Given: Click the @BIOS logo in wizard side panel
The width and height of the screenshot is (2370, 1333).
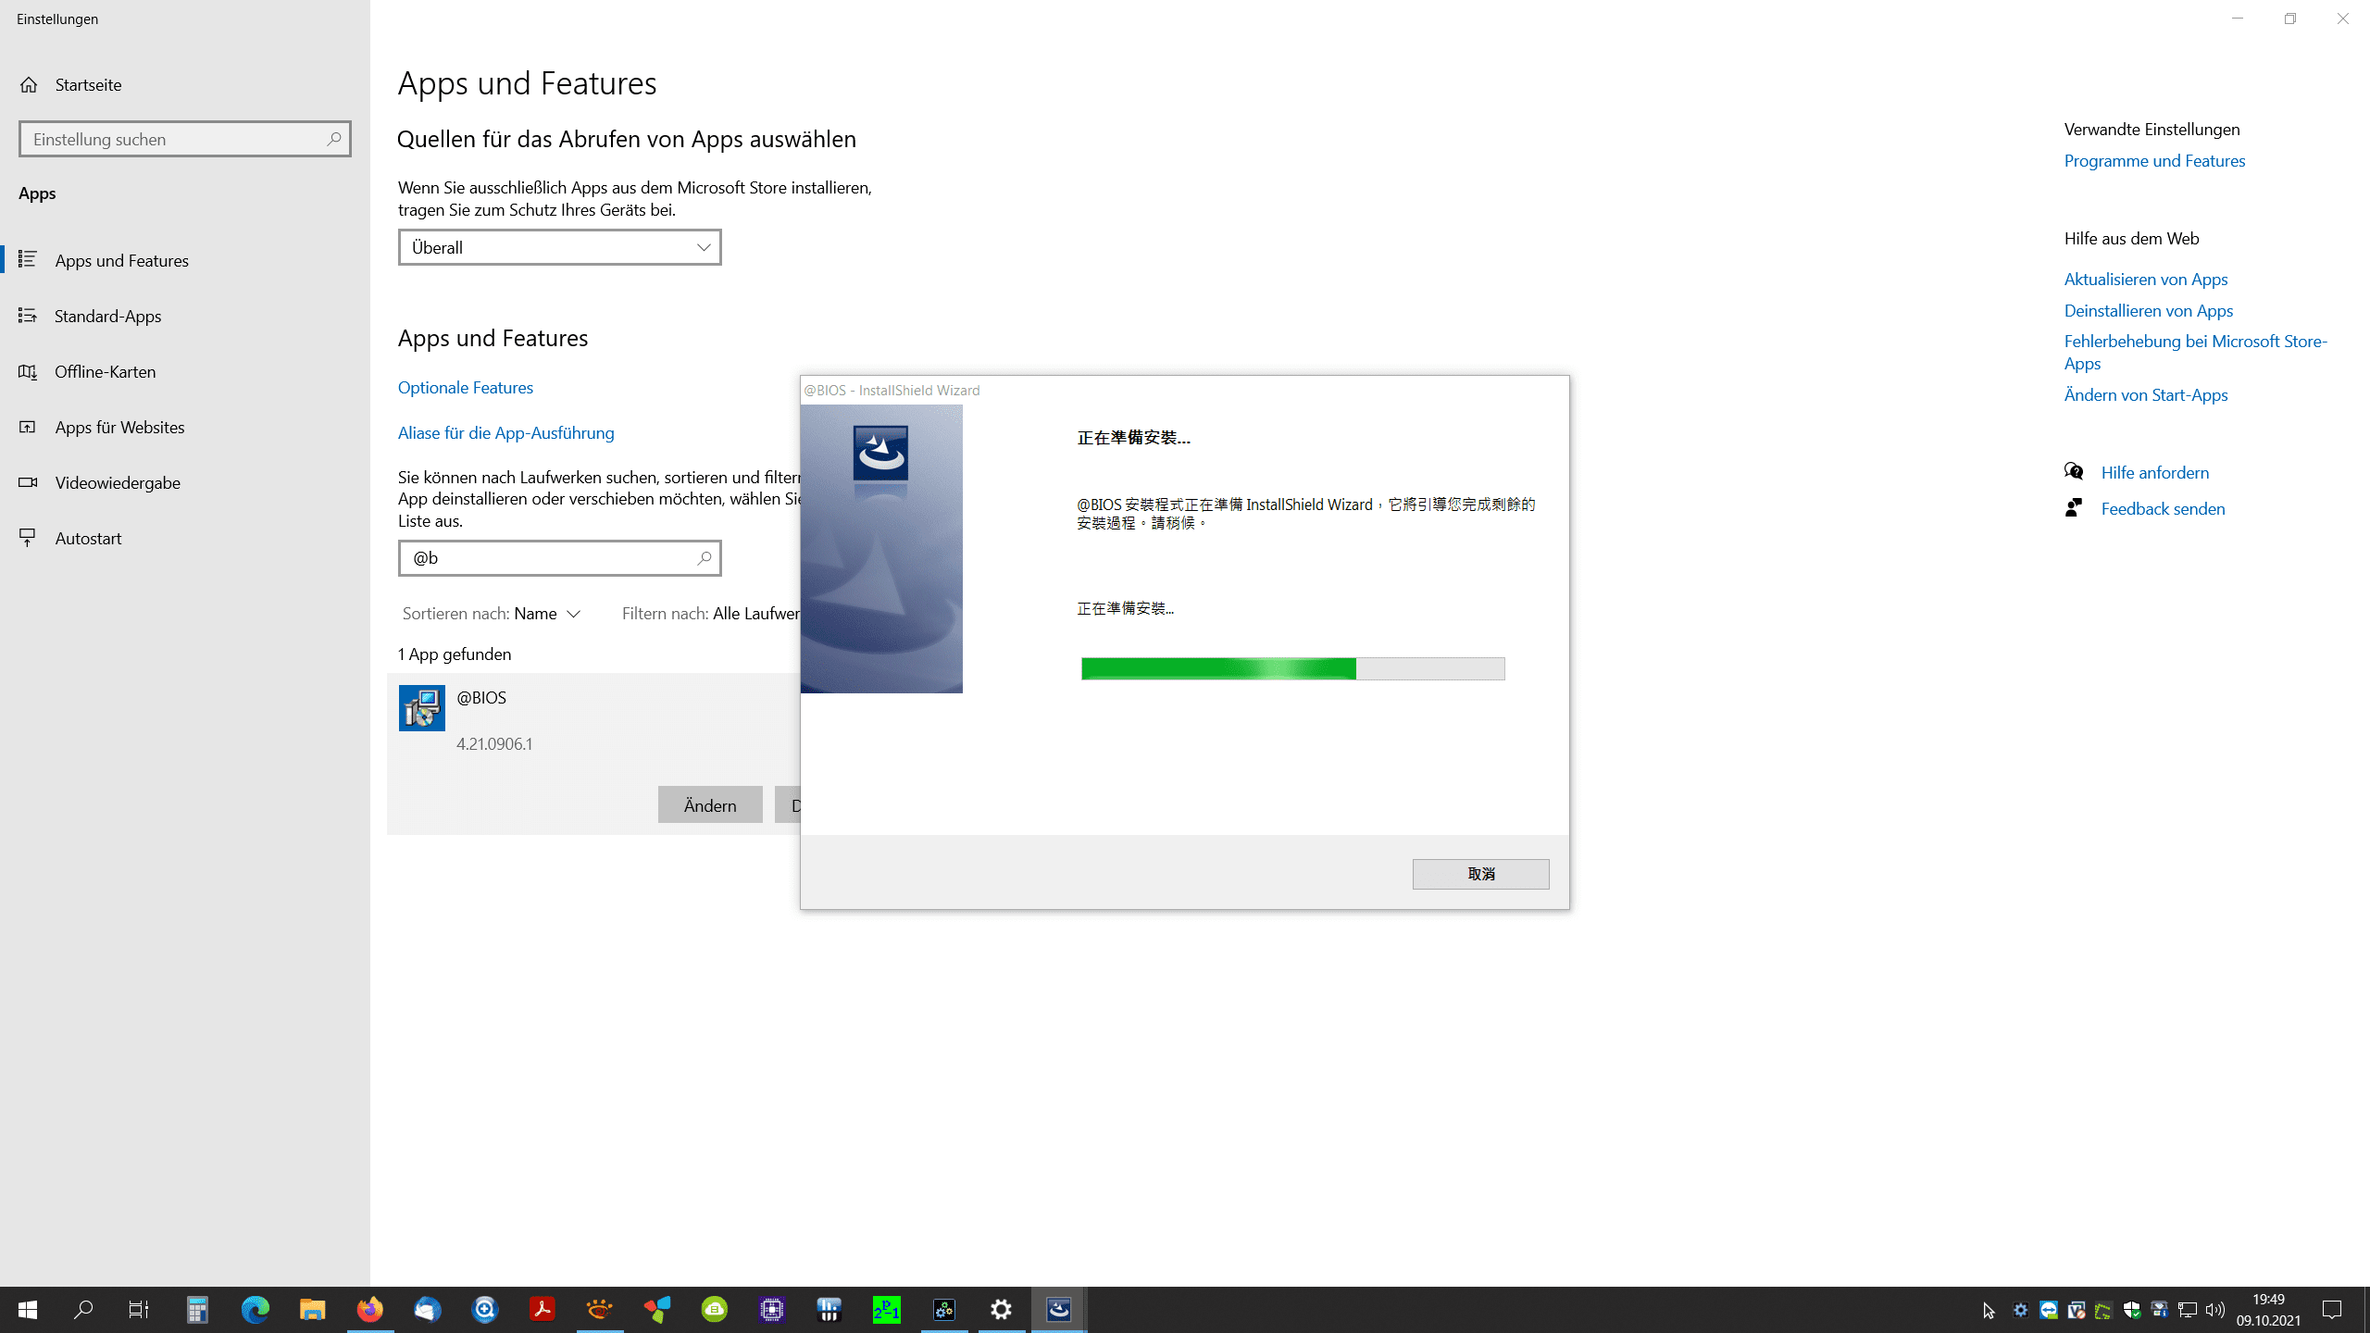Looking at the screenshot, I should [880, 453].
